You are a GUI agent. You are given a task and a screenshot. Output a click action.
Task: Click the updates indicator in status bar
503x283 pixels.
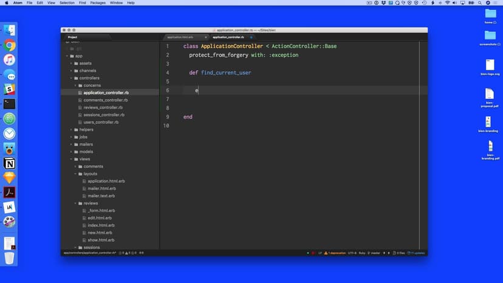tap(418, 253)
